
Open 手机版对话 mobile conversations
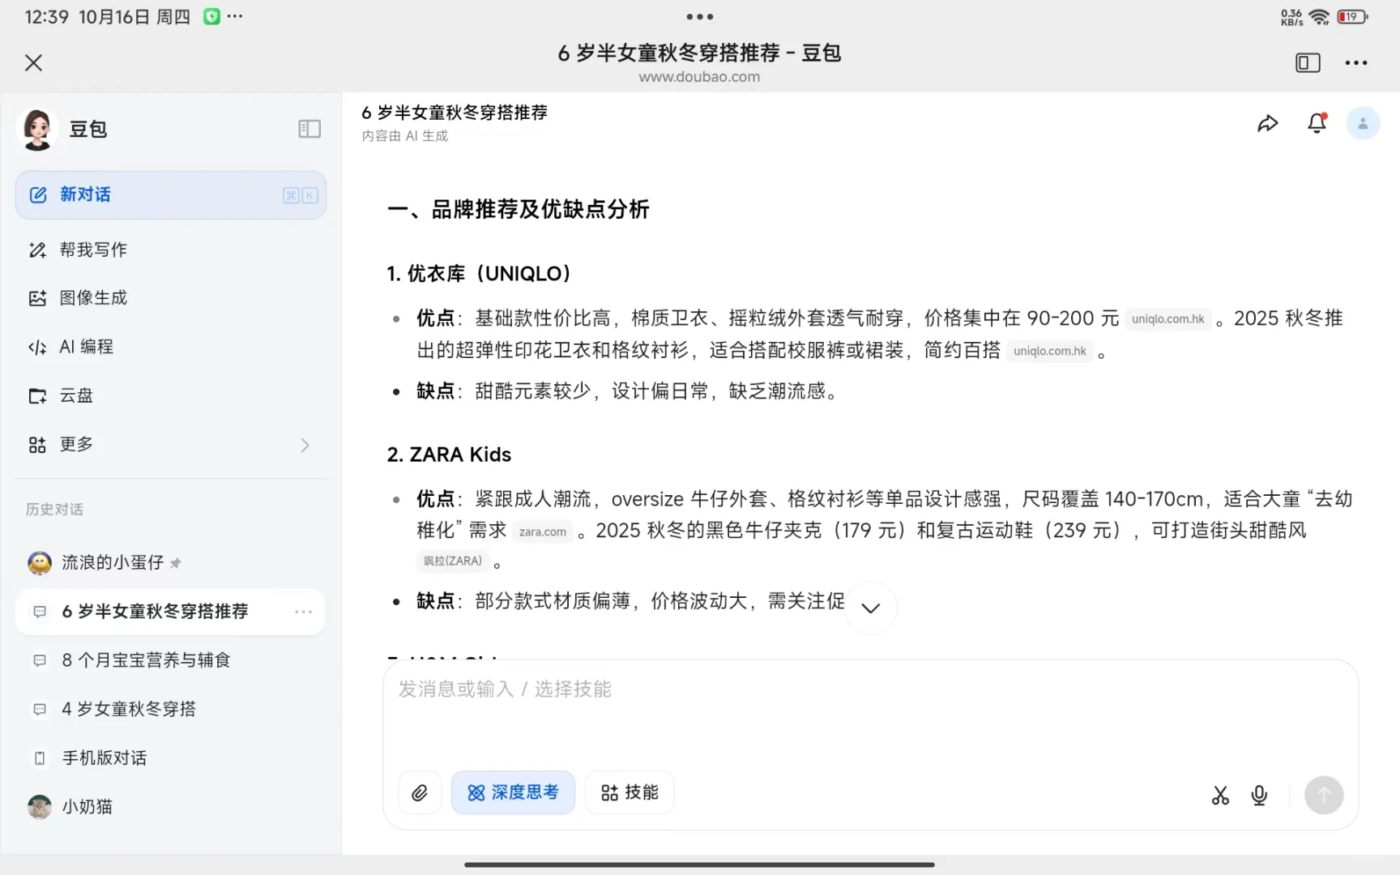pyautogui.click(x=171, y=758)
